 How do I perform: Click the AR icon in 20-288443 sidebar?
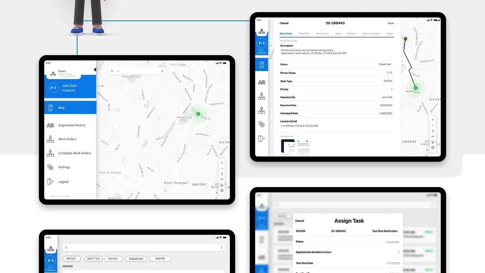tap(262, 83)
